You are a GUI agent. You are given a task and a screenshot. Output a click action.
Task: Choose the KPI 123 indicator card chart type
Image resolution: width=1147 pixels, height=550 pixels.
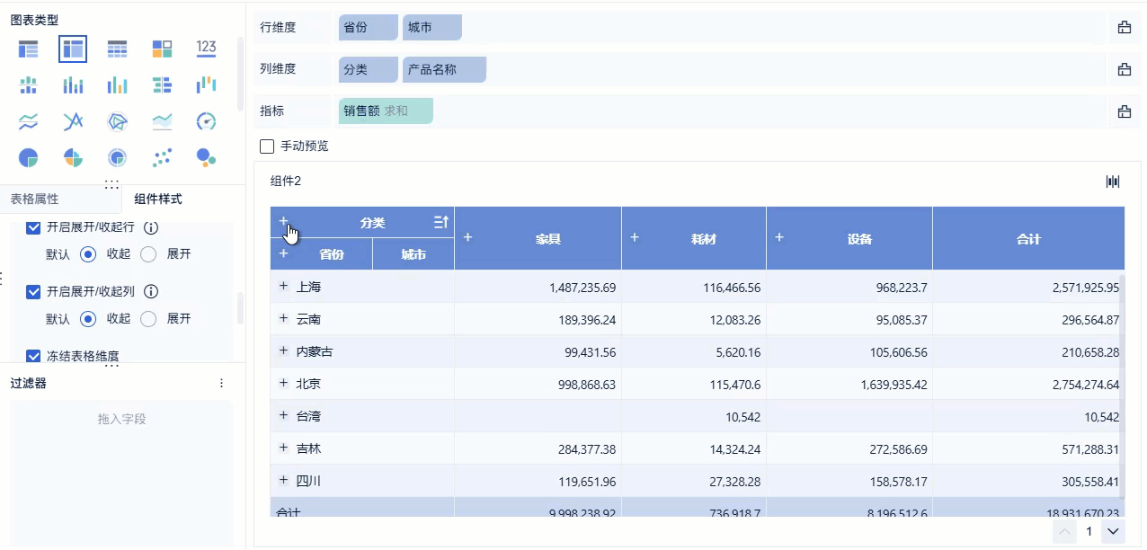(206, 49)
